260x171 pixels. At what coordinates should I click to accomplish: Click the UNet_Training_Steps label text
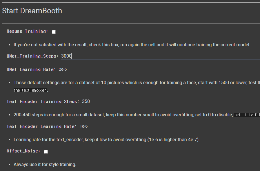32,56
